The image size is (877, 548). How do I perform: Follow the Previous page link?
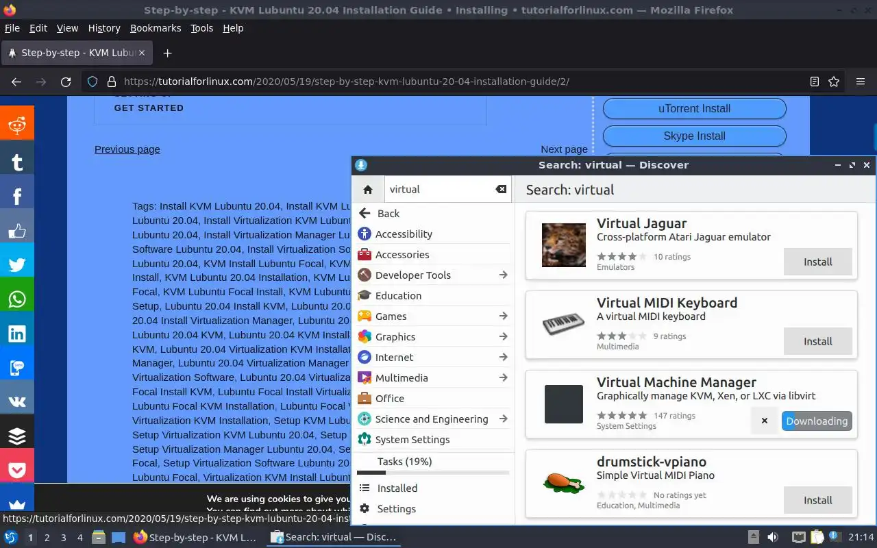(127, 149)
